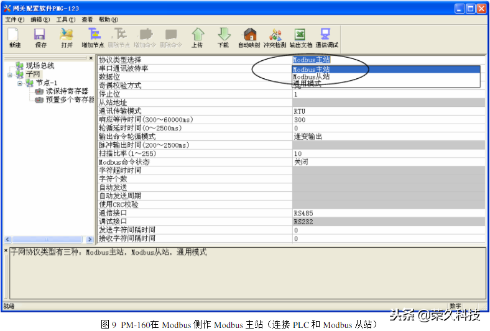Click the 删除节点 toolbar icon
490x331 pixels.
point(119,34)
